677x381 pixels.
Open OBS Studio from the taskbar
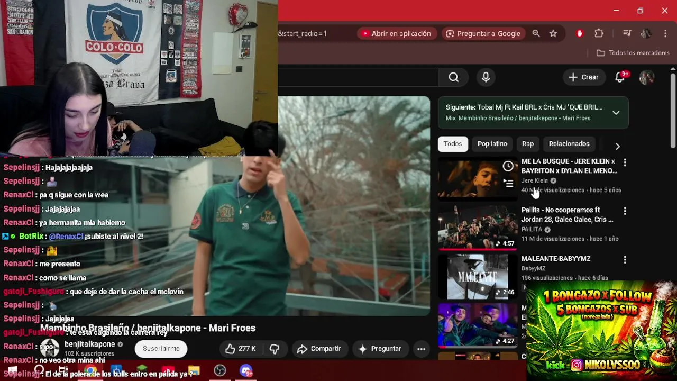(x=220, y=371)
